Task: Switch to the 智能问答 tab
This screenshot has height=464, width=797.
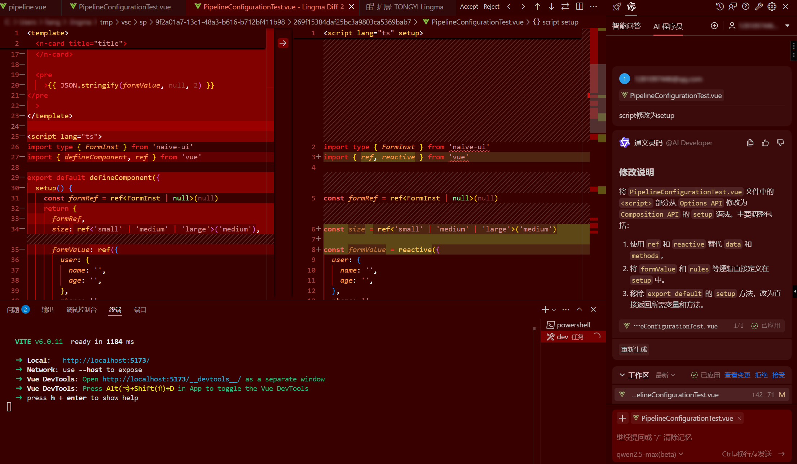Action: pyautogui.click(x=626, y=26)
